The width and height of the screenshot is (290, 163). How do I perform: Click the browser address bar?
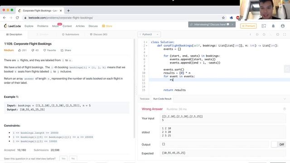[x=122, y=18]
